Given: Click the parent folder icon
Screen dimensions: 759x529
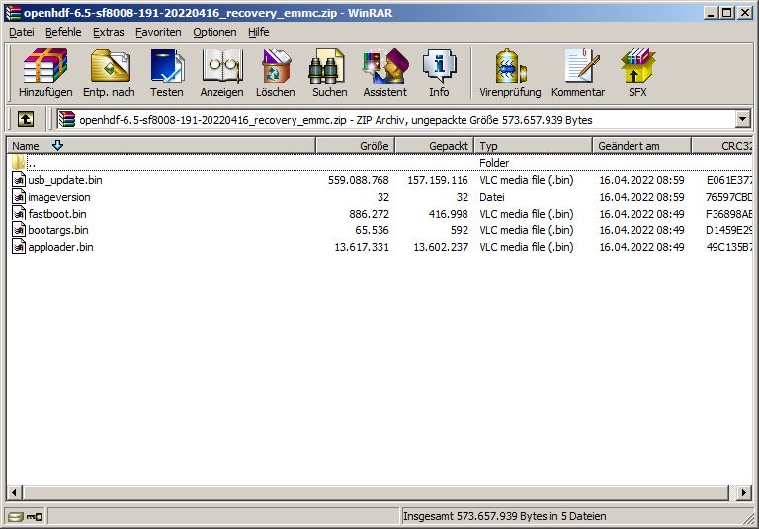Looking at the screenshot, I should (x=19, y=162).
